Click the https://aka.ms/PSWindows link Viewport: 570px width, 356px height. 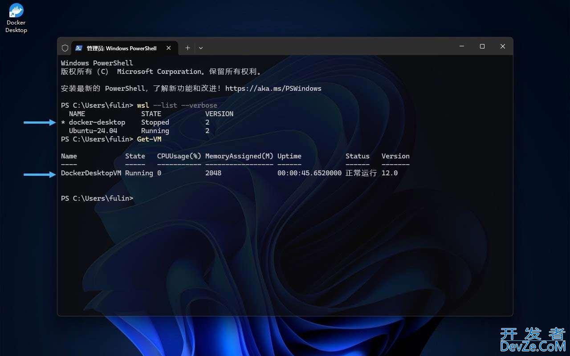coord(273,89)
